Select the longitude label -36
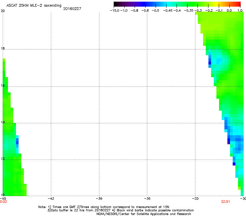The height and width of the screenshot is (216, 246). click(147, 198)
